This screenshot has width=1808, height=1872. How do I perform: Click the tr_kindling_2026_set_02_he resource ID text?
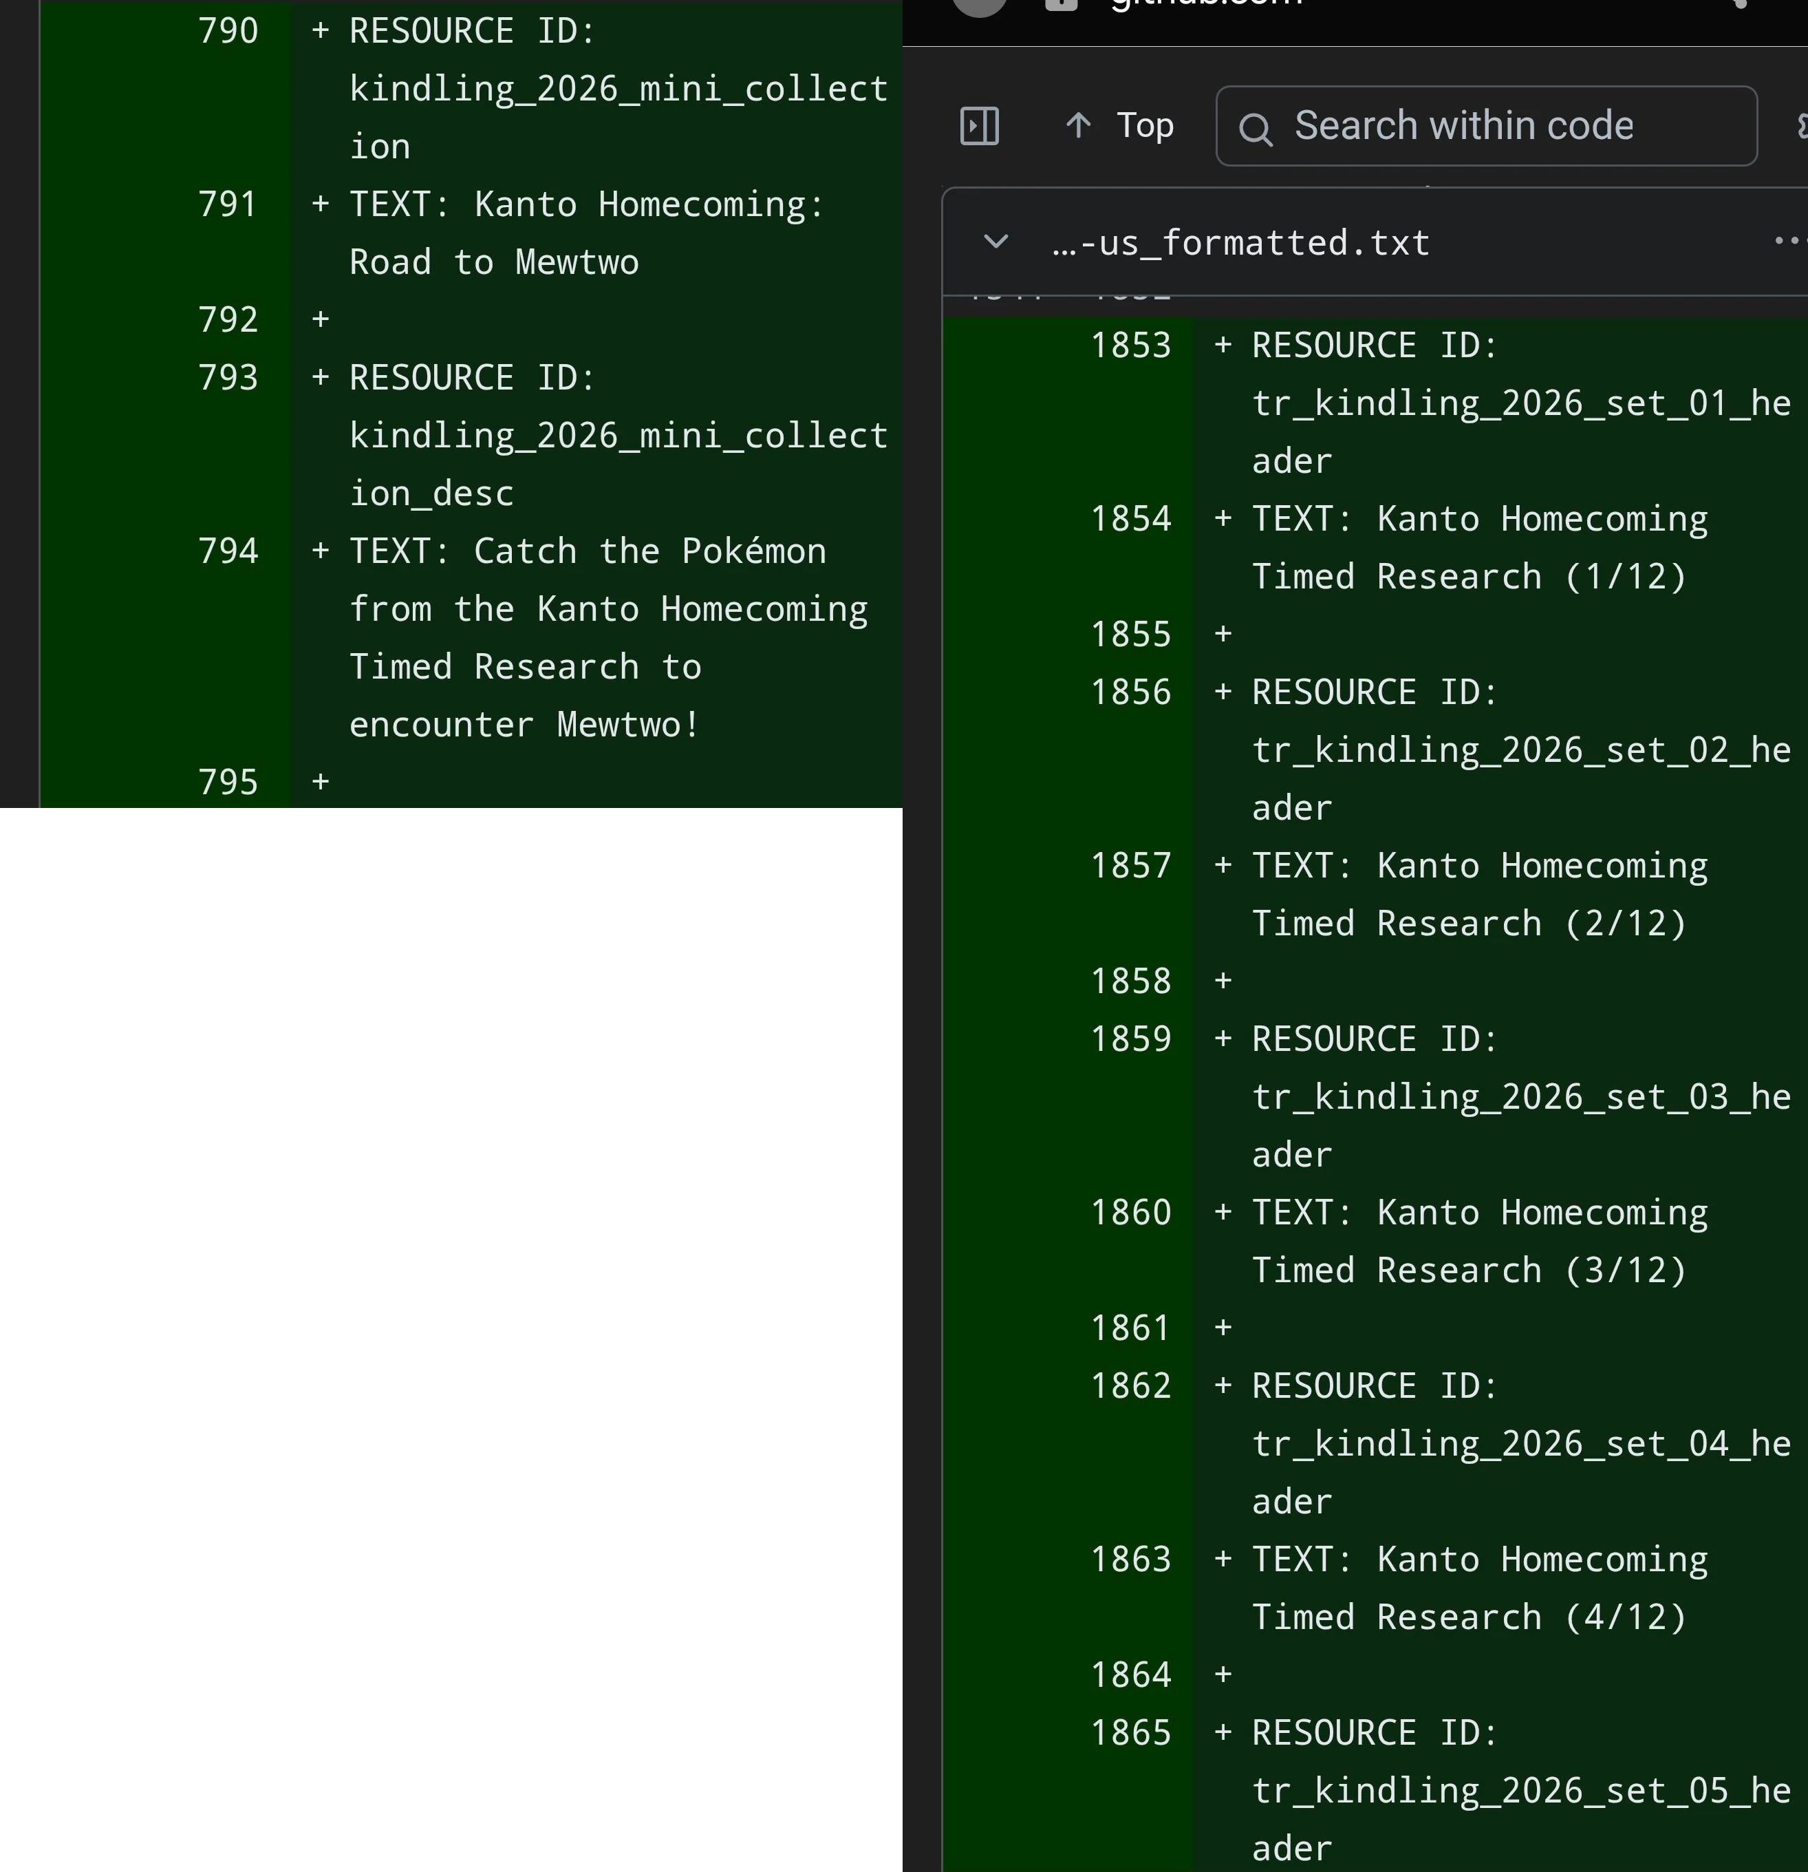tap(1522, 751)
